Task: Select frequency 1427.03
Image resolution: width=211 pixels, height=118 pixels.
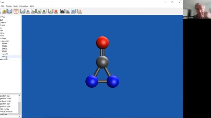Action: (x=4, y=54)
